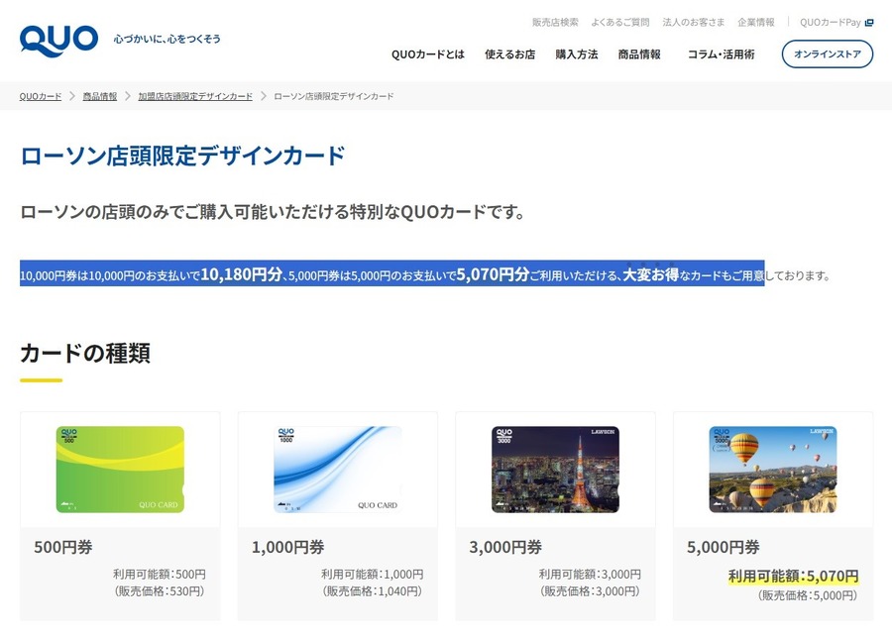892x638 pixels.
Task: Select the Tokyo Tower 3,000円 card image
Action: coord(555,470)
